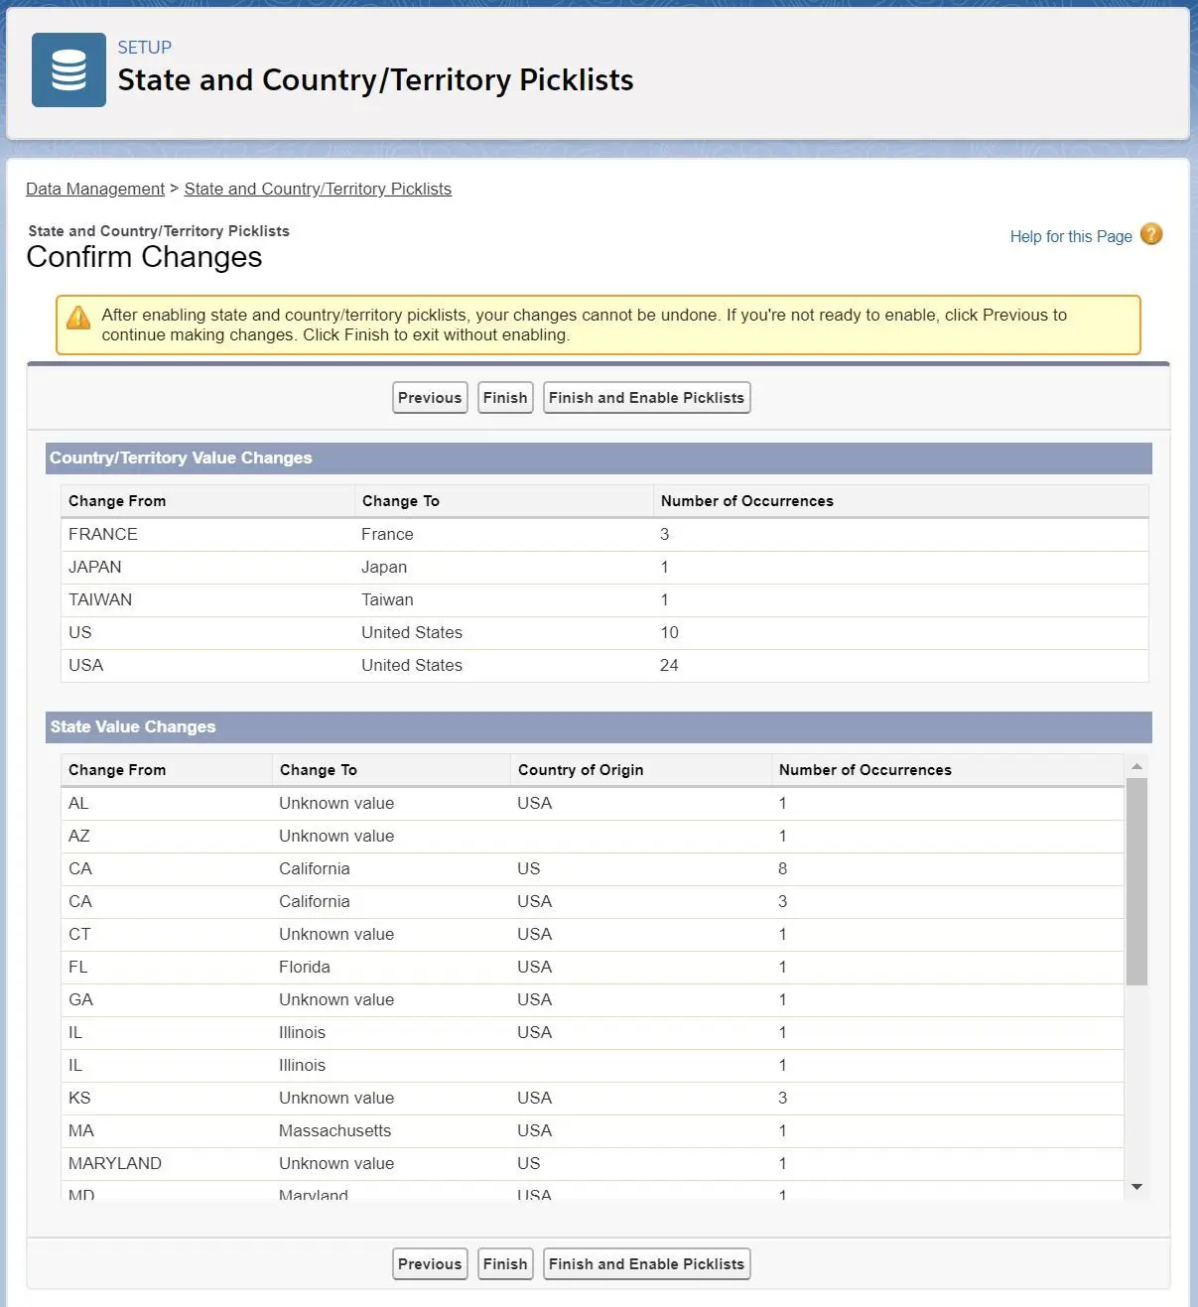Click the occurrence count 3 in the KS row
The image size is (1198, 1307).
(783, 1098)
